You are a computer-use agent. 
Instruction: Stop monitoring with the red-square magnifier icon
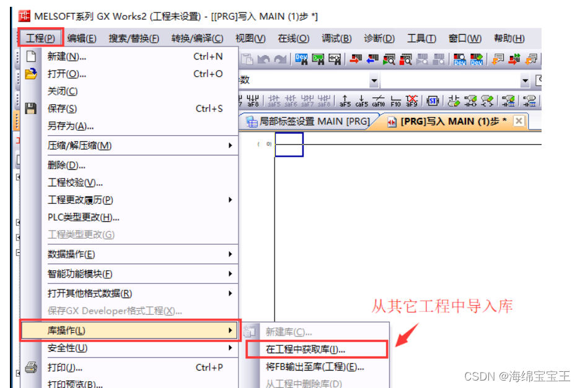click(x=405, y=59)
